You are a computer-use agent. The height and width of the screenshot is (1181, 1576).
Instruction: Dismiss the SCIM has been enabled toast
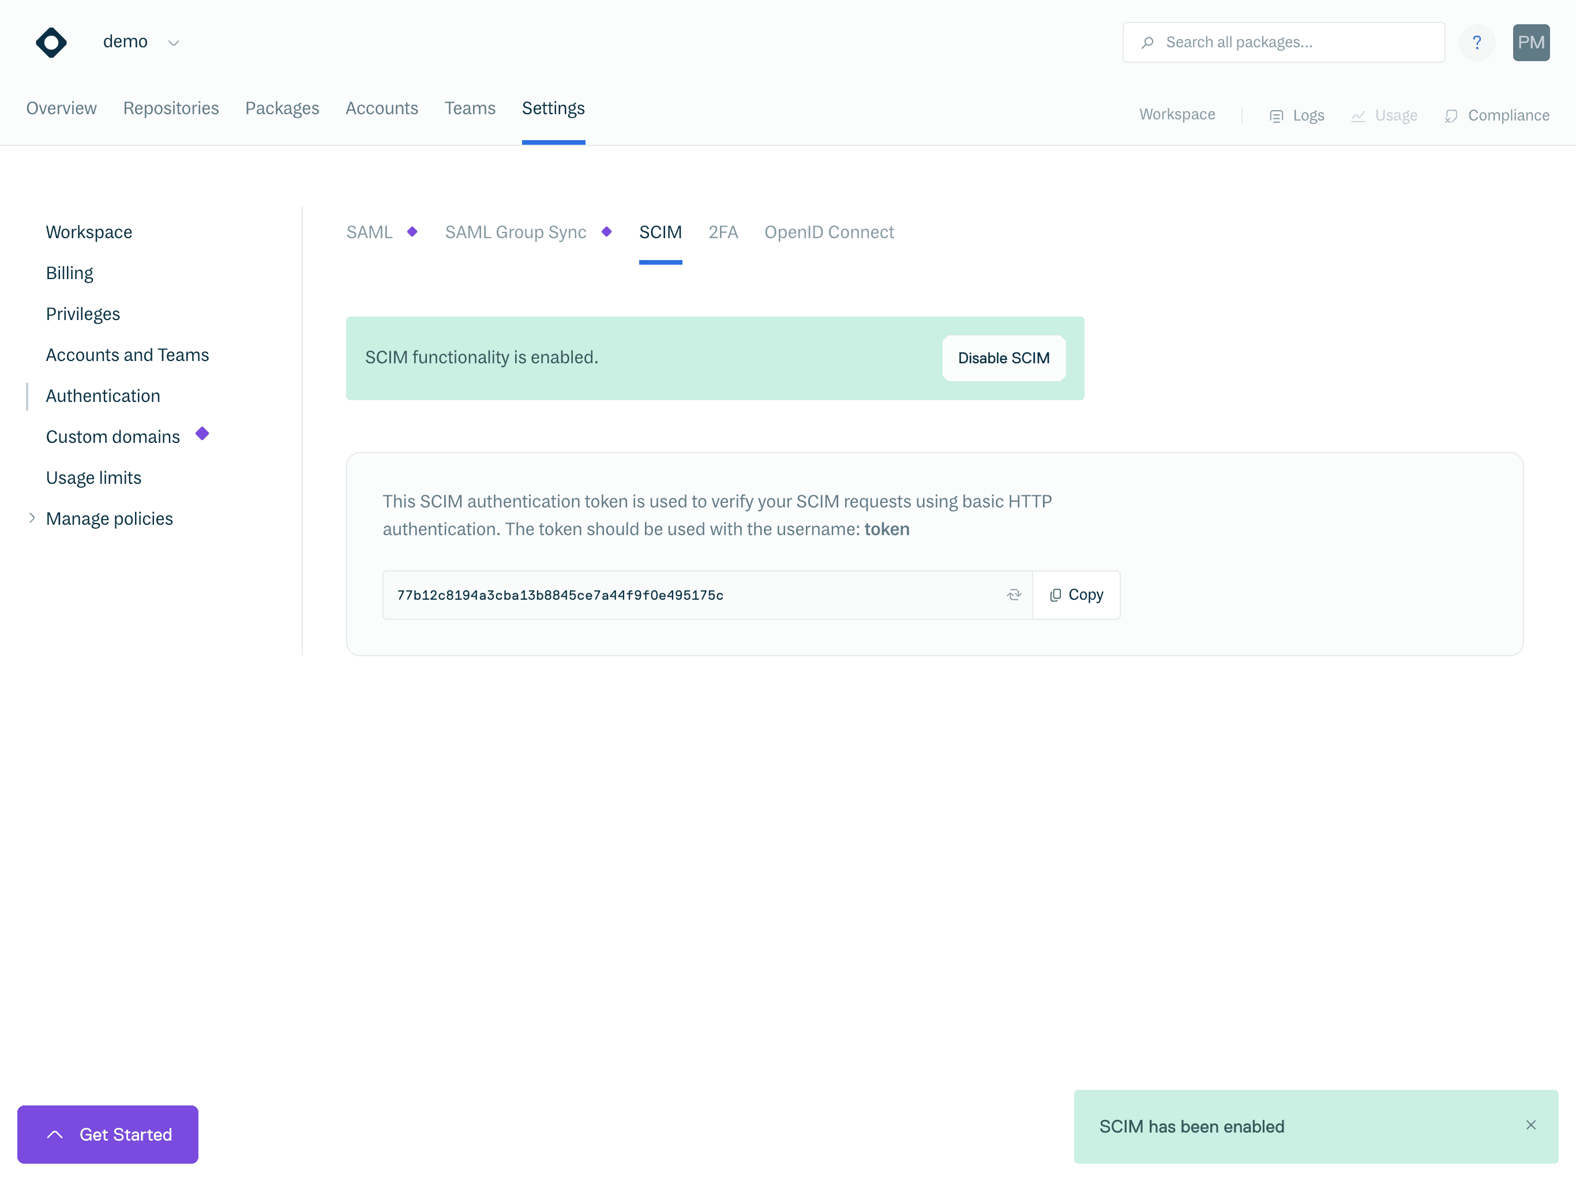coord(1530,1124)
